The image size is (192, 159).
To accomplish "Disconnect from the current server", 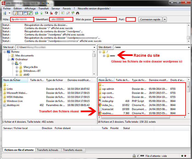I will pyautogui.click(x=52, y=13).
